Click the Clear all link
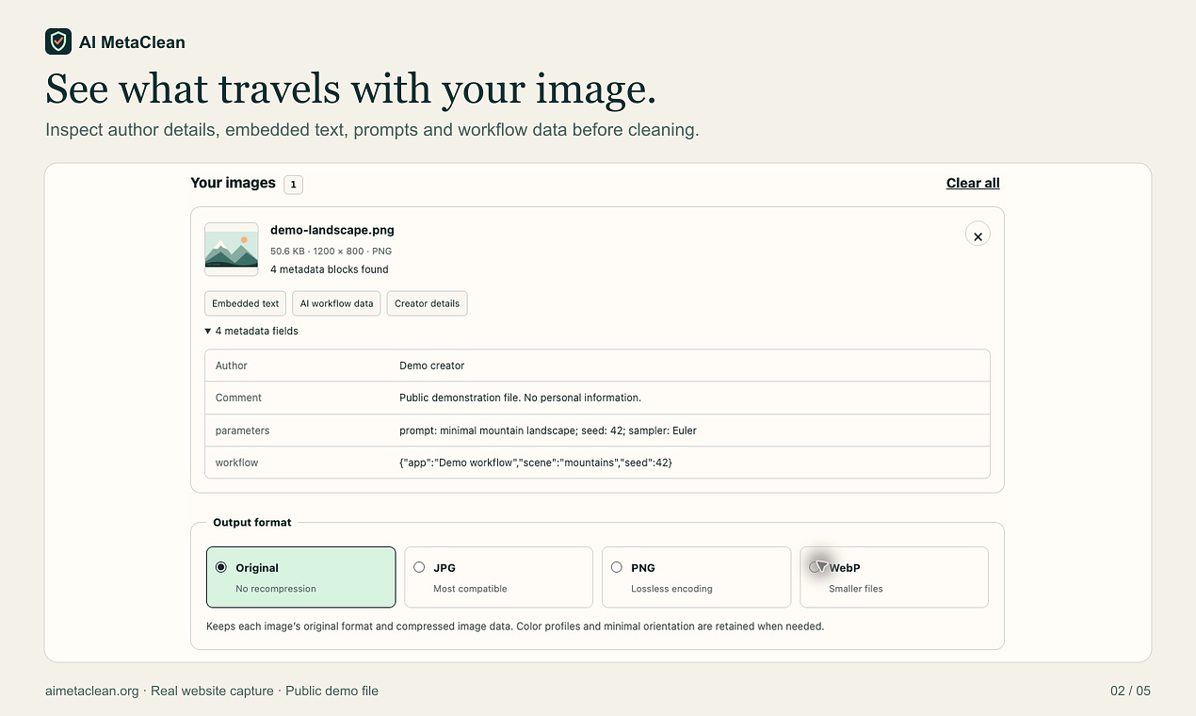 coord(973,183)
